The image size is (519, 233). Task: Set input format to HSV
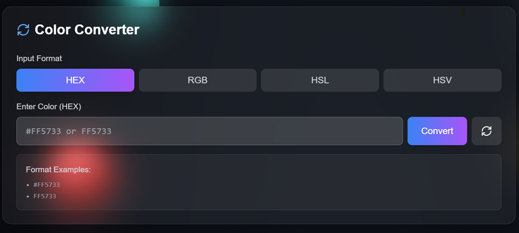click(x=442, y=80)
